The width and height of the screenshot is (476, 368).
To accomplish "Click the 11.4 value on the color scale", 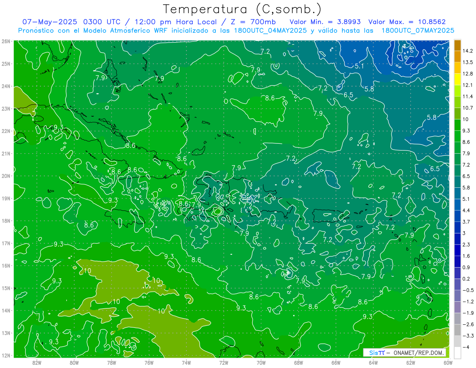I will [x=468, y=96].
